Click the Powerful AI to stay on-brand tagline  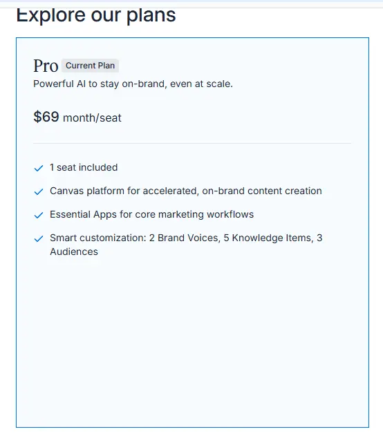point(133,84)
